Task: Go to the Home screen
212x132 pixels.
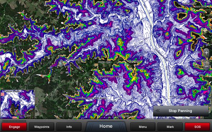Action: [106, 126]
